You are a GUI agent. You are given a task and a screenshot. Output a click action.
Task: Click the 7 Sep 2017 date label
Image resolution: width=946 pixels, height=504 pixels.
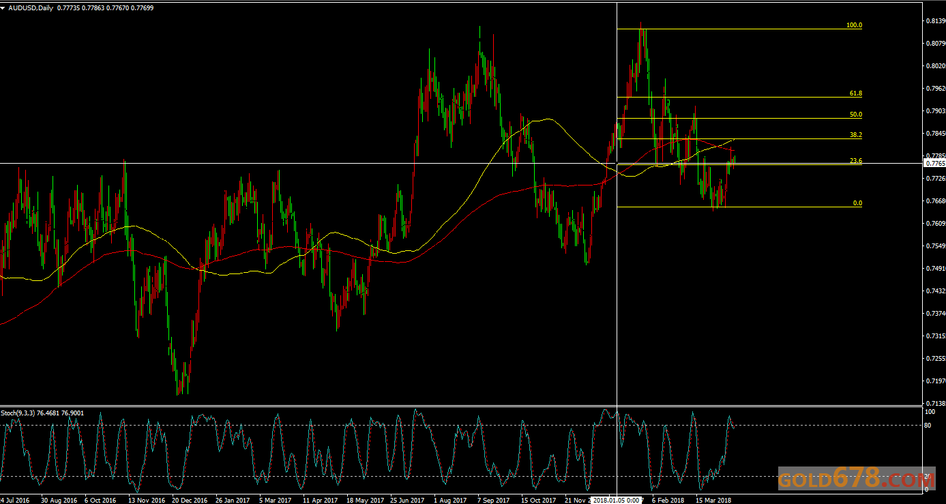493,500
